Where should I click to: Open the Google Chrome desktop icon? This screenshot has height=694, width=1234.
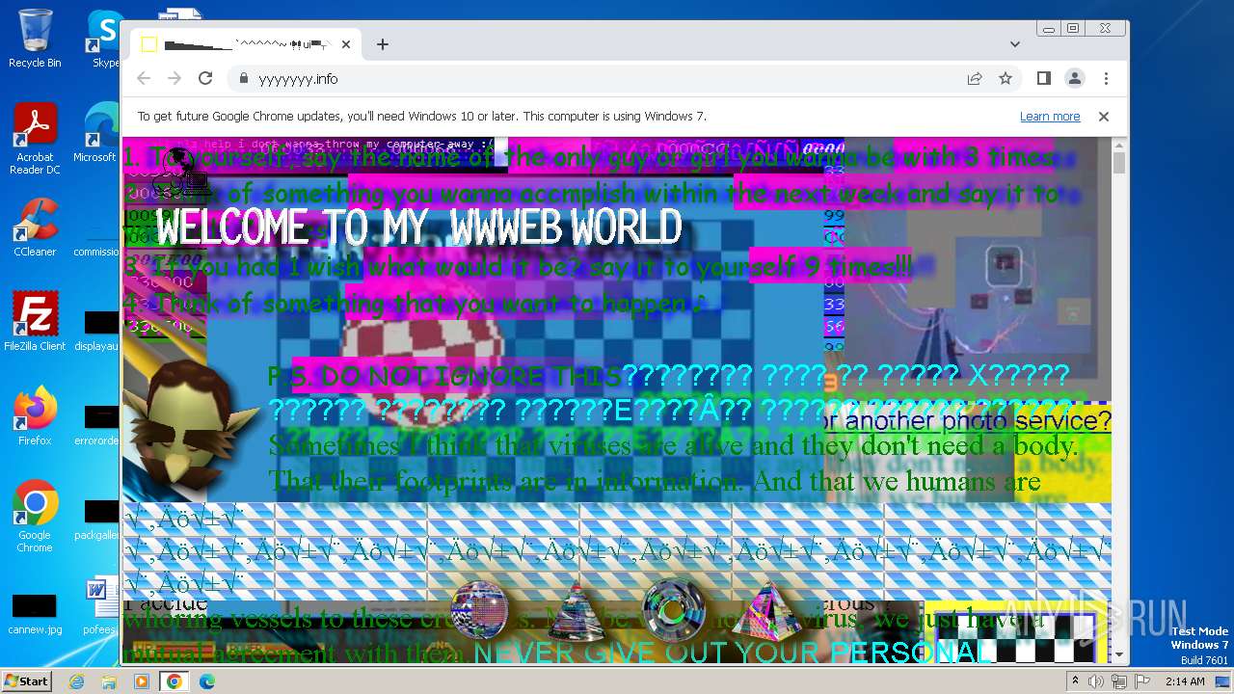point(35,516)
